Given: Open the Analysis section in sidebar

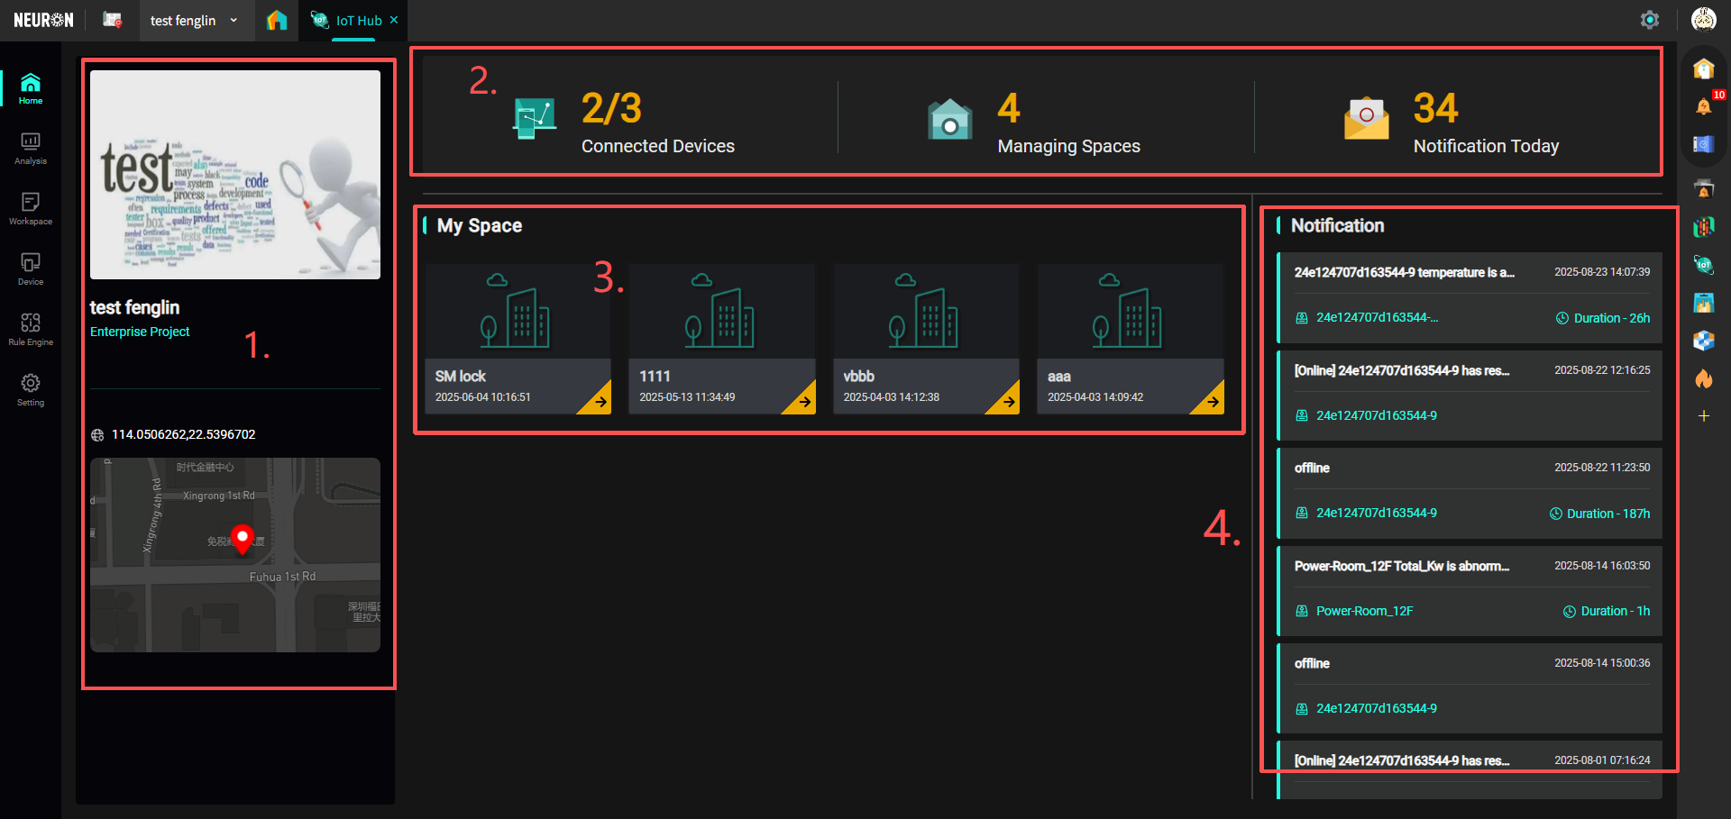Looking at the screenshot, I should pyautogui.click(x=31, y=149).
